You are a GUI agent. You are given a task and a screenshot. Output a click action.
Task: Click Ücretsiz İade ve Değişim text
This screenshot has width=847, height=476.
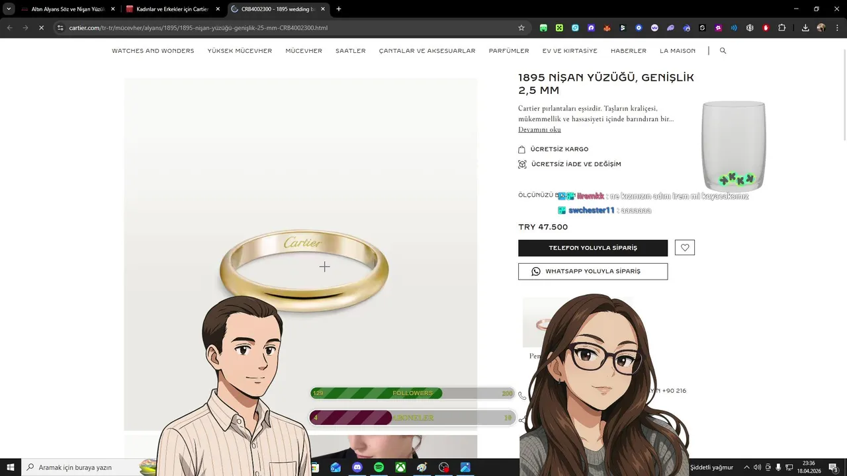coord(576,164)
